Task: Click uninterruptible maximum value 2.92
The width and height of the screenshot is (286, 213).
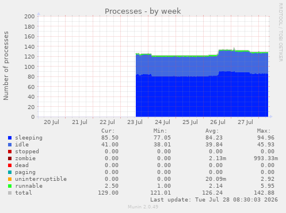Action: click(268, 179)
